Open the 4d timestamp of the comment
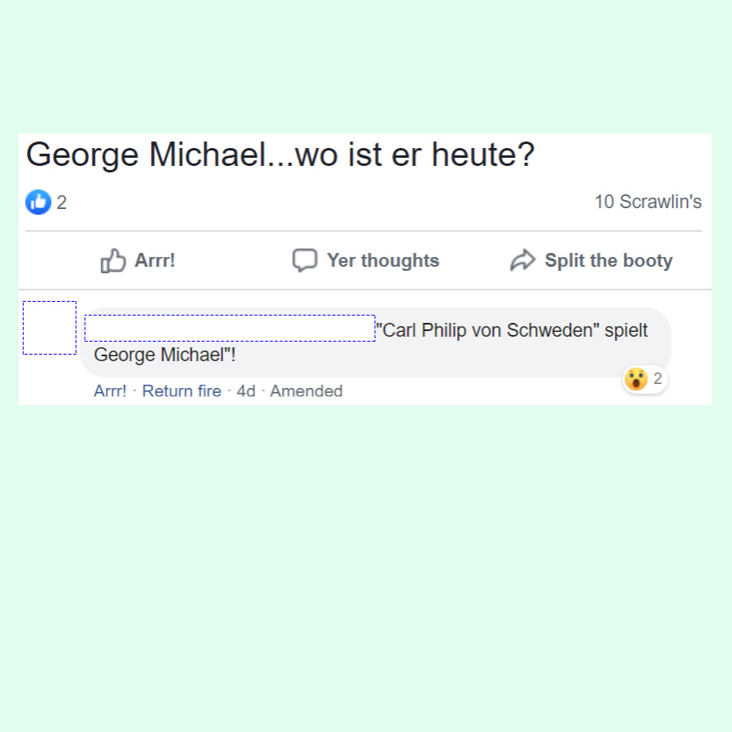The width and height of the screenshot is (732, 732). point(246,390)
